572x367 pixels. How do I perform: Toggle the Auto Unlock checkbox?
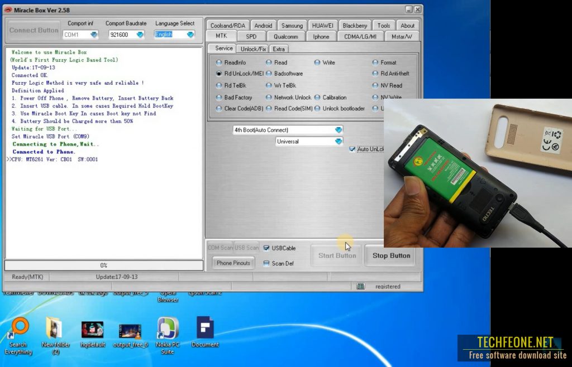pyautogui.click(x=352, y=149)
